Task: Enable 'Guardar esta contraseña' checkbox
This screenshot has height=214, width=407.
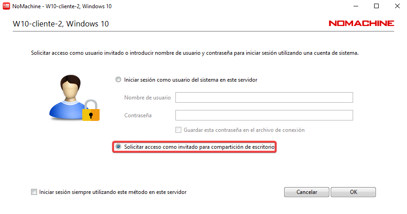Action: pos(179,130)
